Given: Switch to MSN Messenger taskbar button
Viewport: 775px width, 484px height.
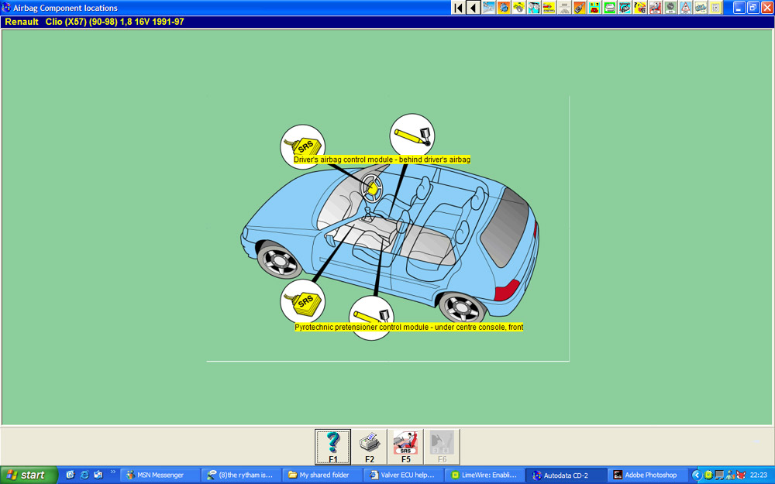Looking at the screenshot, I should point(160,475).
